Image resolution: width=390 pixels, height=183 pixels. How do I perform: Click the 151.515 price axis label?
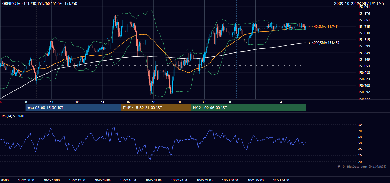coord(364,40)
